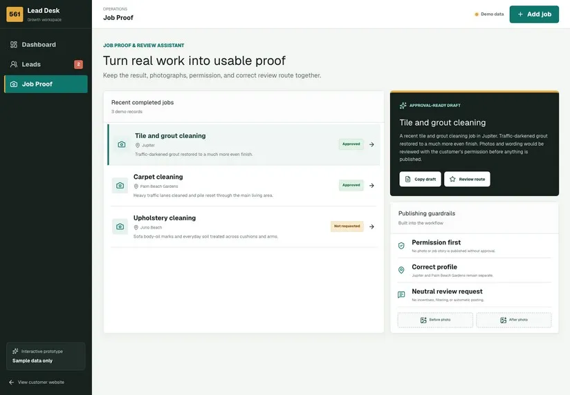
Task: Click the Permission first shield icon
Action: [x=401, y=246]
